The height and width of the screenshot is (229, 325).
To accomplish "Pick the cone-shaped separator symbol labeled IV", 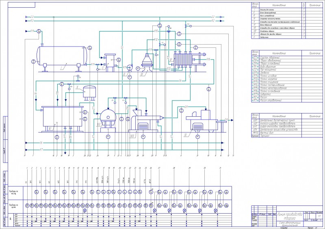I will (147, 62).
